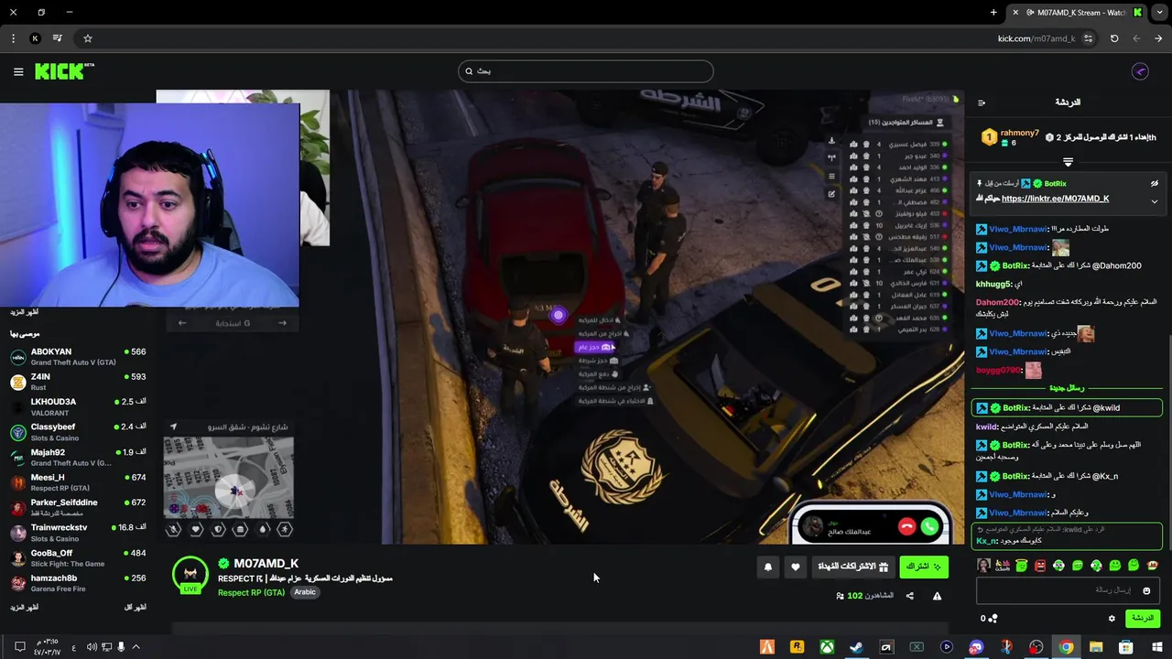Screen dimensions: 1172x659
Task: Click the share stream icon
Action: tap(909, 596)
